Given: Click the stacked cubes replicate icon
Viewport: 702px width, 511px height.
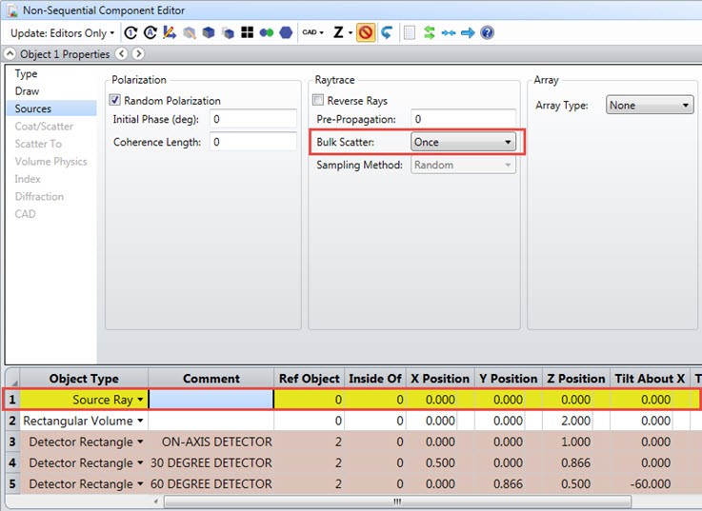Looking at the screenshot, I should (228, 32).
